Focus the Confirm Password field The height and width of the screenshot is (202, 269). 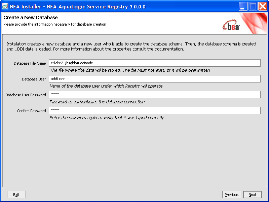click(155, 110)
